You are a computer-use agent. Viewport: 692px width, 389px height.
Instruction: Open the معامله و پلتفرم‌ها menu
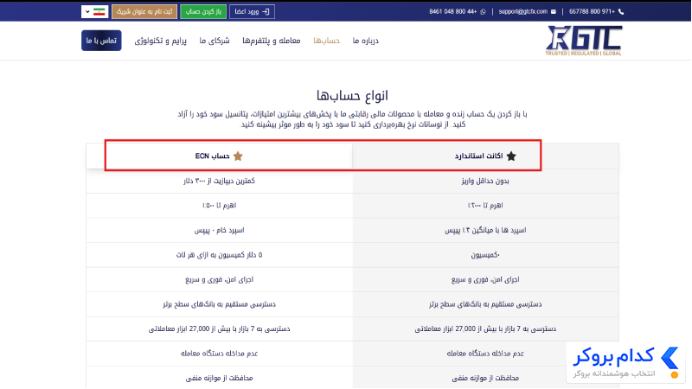[272, 41]
